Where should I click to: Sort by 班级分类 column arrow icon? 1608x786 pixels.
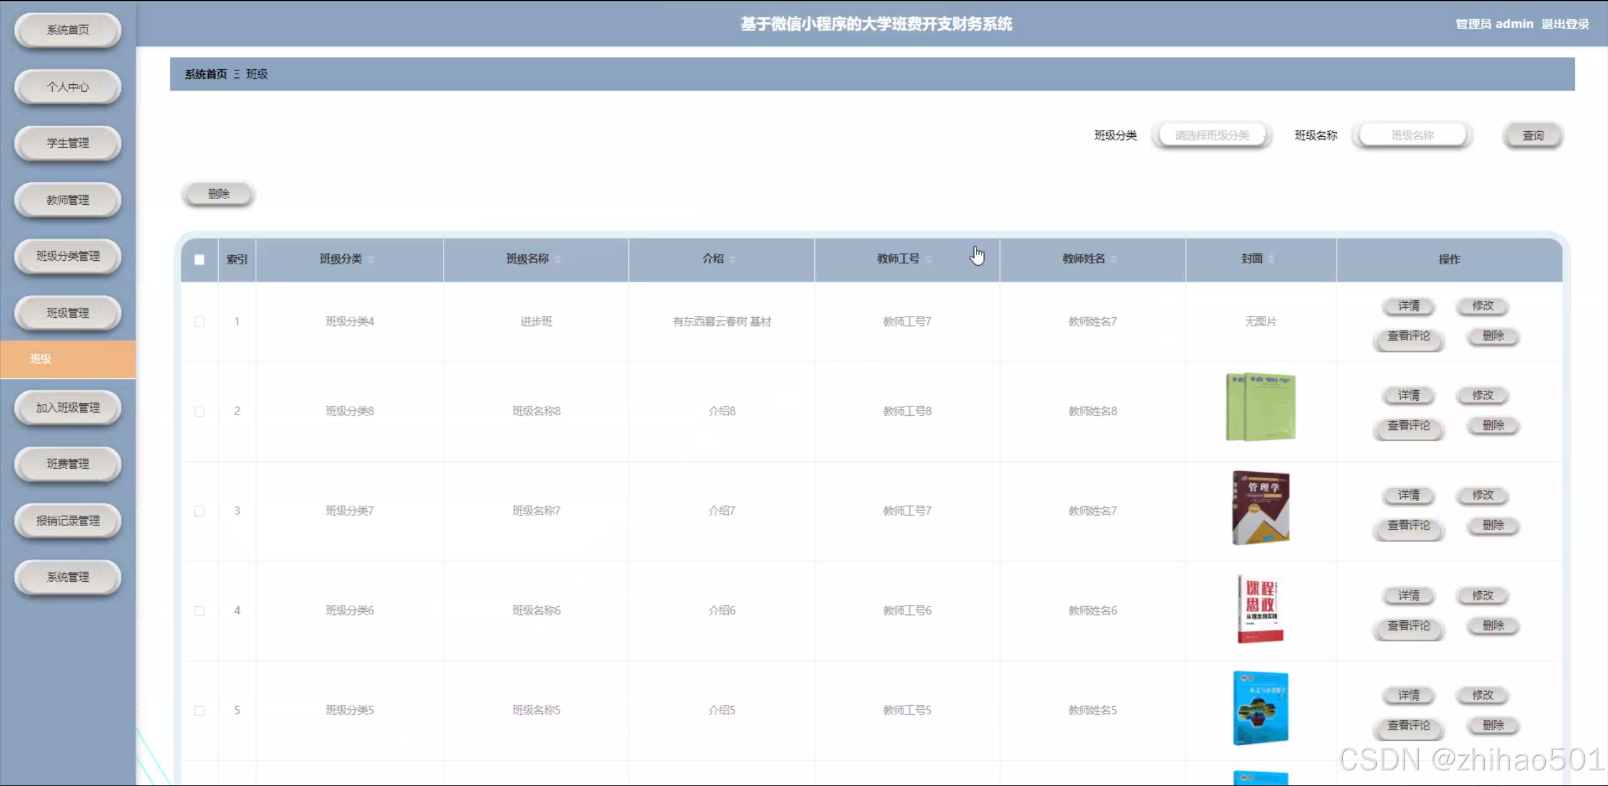tap(371, 259)
